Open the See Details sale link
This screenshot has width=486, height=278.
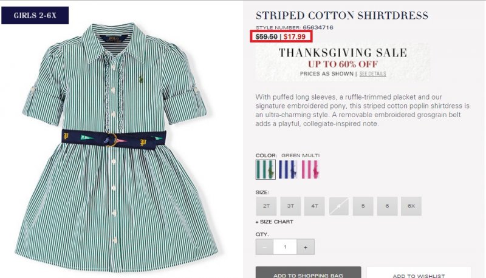click(373, 73)
